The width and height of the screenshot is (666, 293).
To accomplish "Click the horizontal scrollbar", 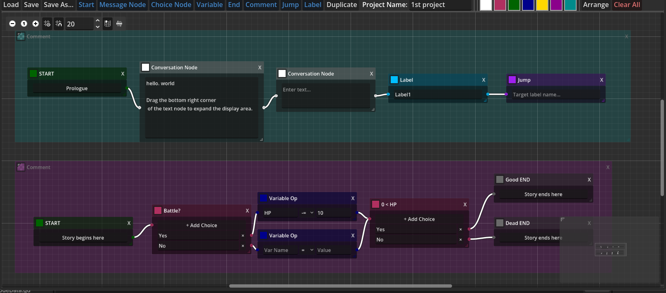I will click(x=340, y=286).
